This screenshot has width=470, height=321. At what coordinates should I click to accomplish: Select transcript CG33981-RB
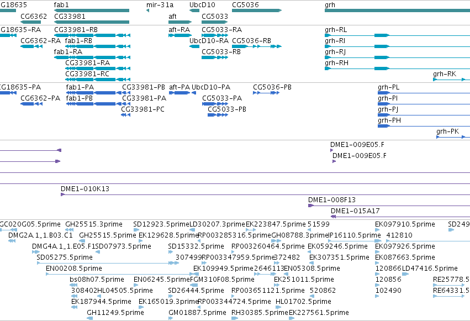(92, 35)
